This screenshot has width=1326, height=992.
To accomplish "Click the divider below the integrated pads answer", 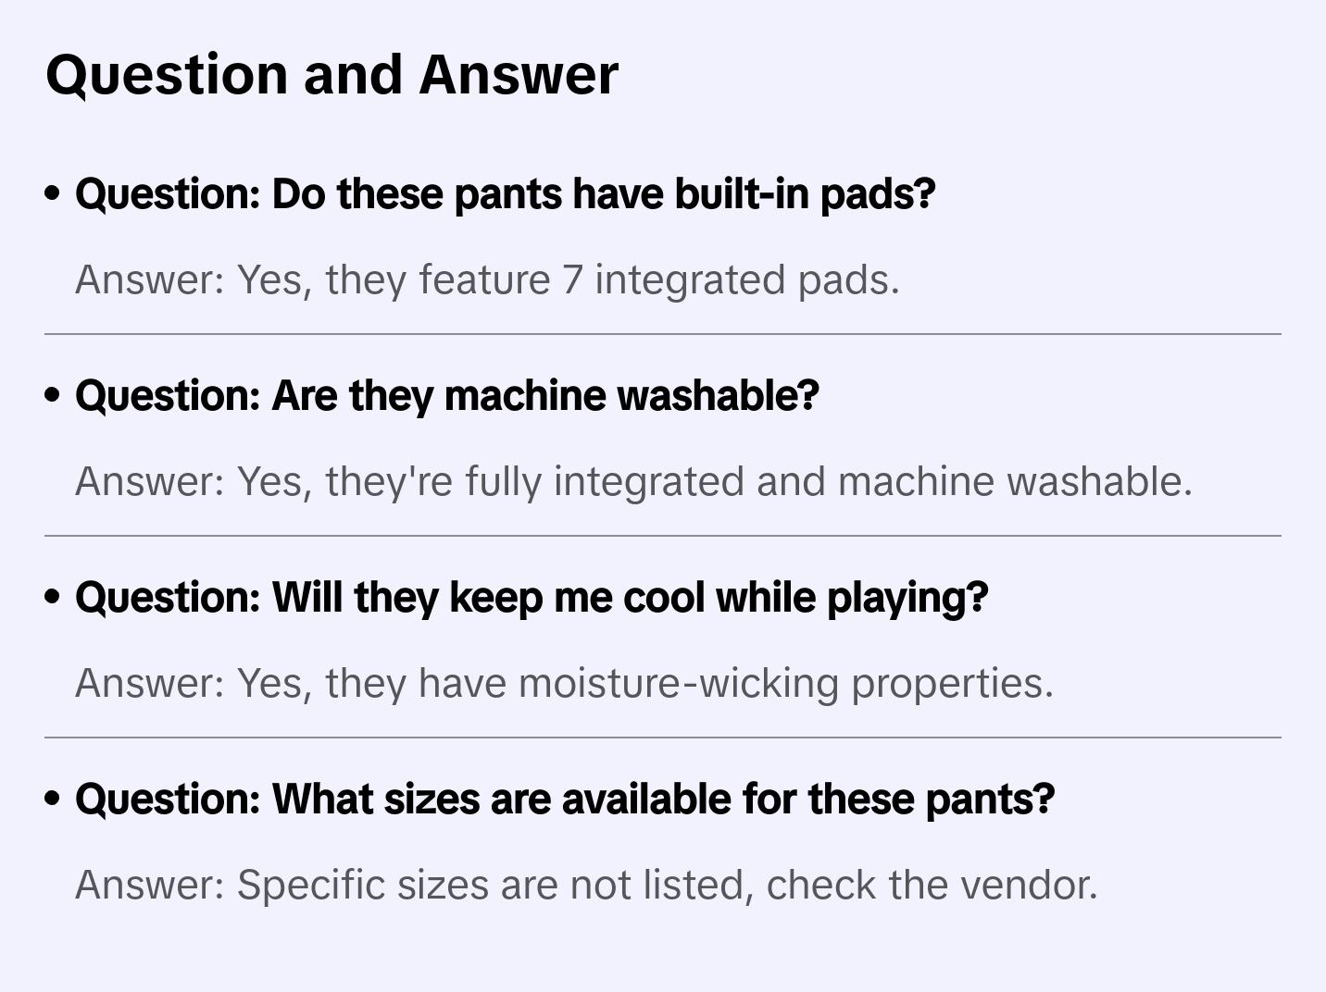I will pyautogui.click(x=663, y=334).
